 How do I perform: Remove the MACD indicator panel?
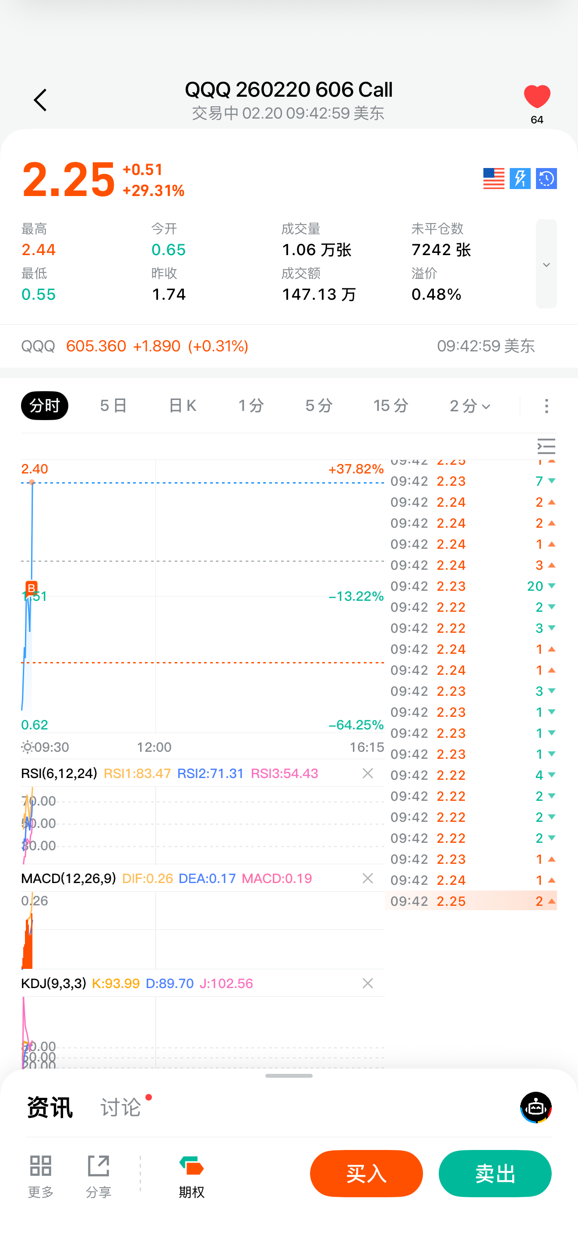[x=368, y=878]
